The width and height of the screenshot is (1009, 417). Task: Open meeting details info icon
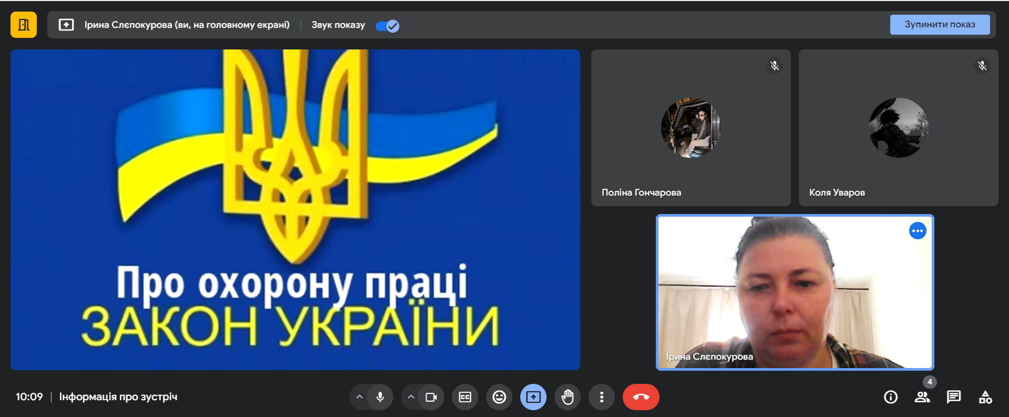click(891, 397)
